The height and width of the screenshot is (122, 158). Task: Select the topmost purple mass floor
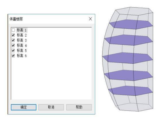(x=131, y=24)
